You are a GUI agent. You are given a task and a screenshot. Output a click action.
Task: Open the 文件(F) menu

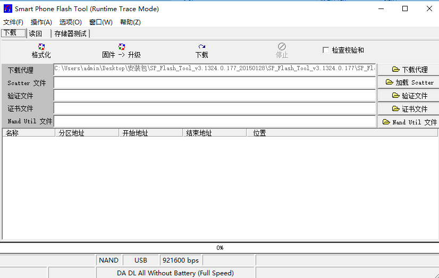click(x=13, y=22)
